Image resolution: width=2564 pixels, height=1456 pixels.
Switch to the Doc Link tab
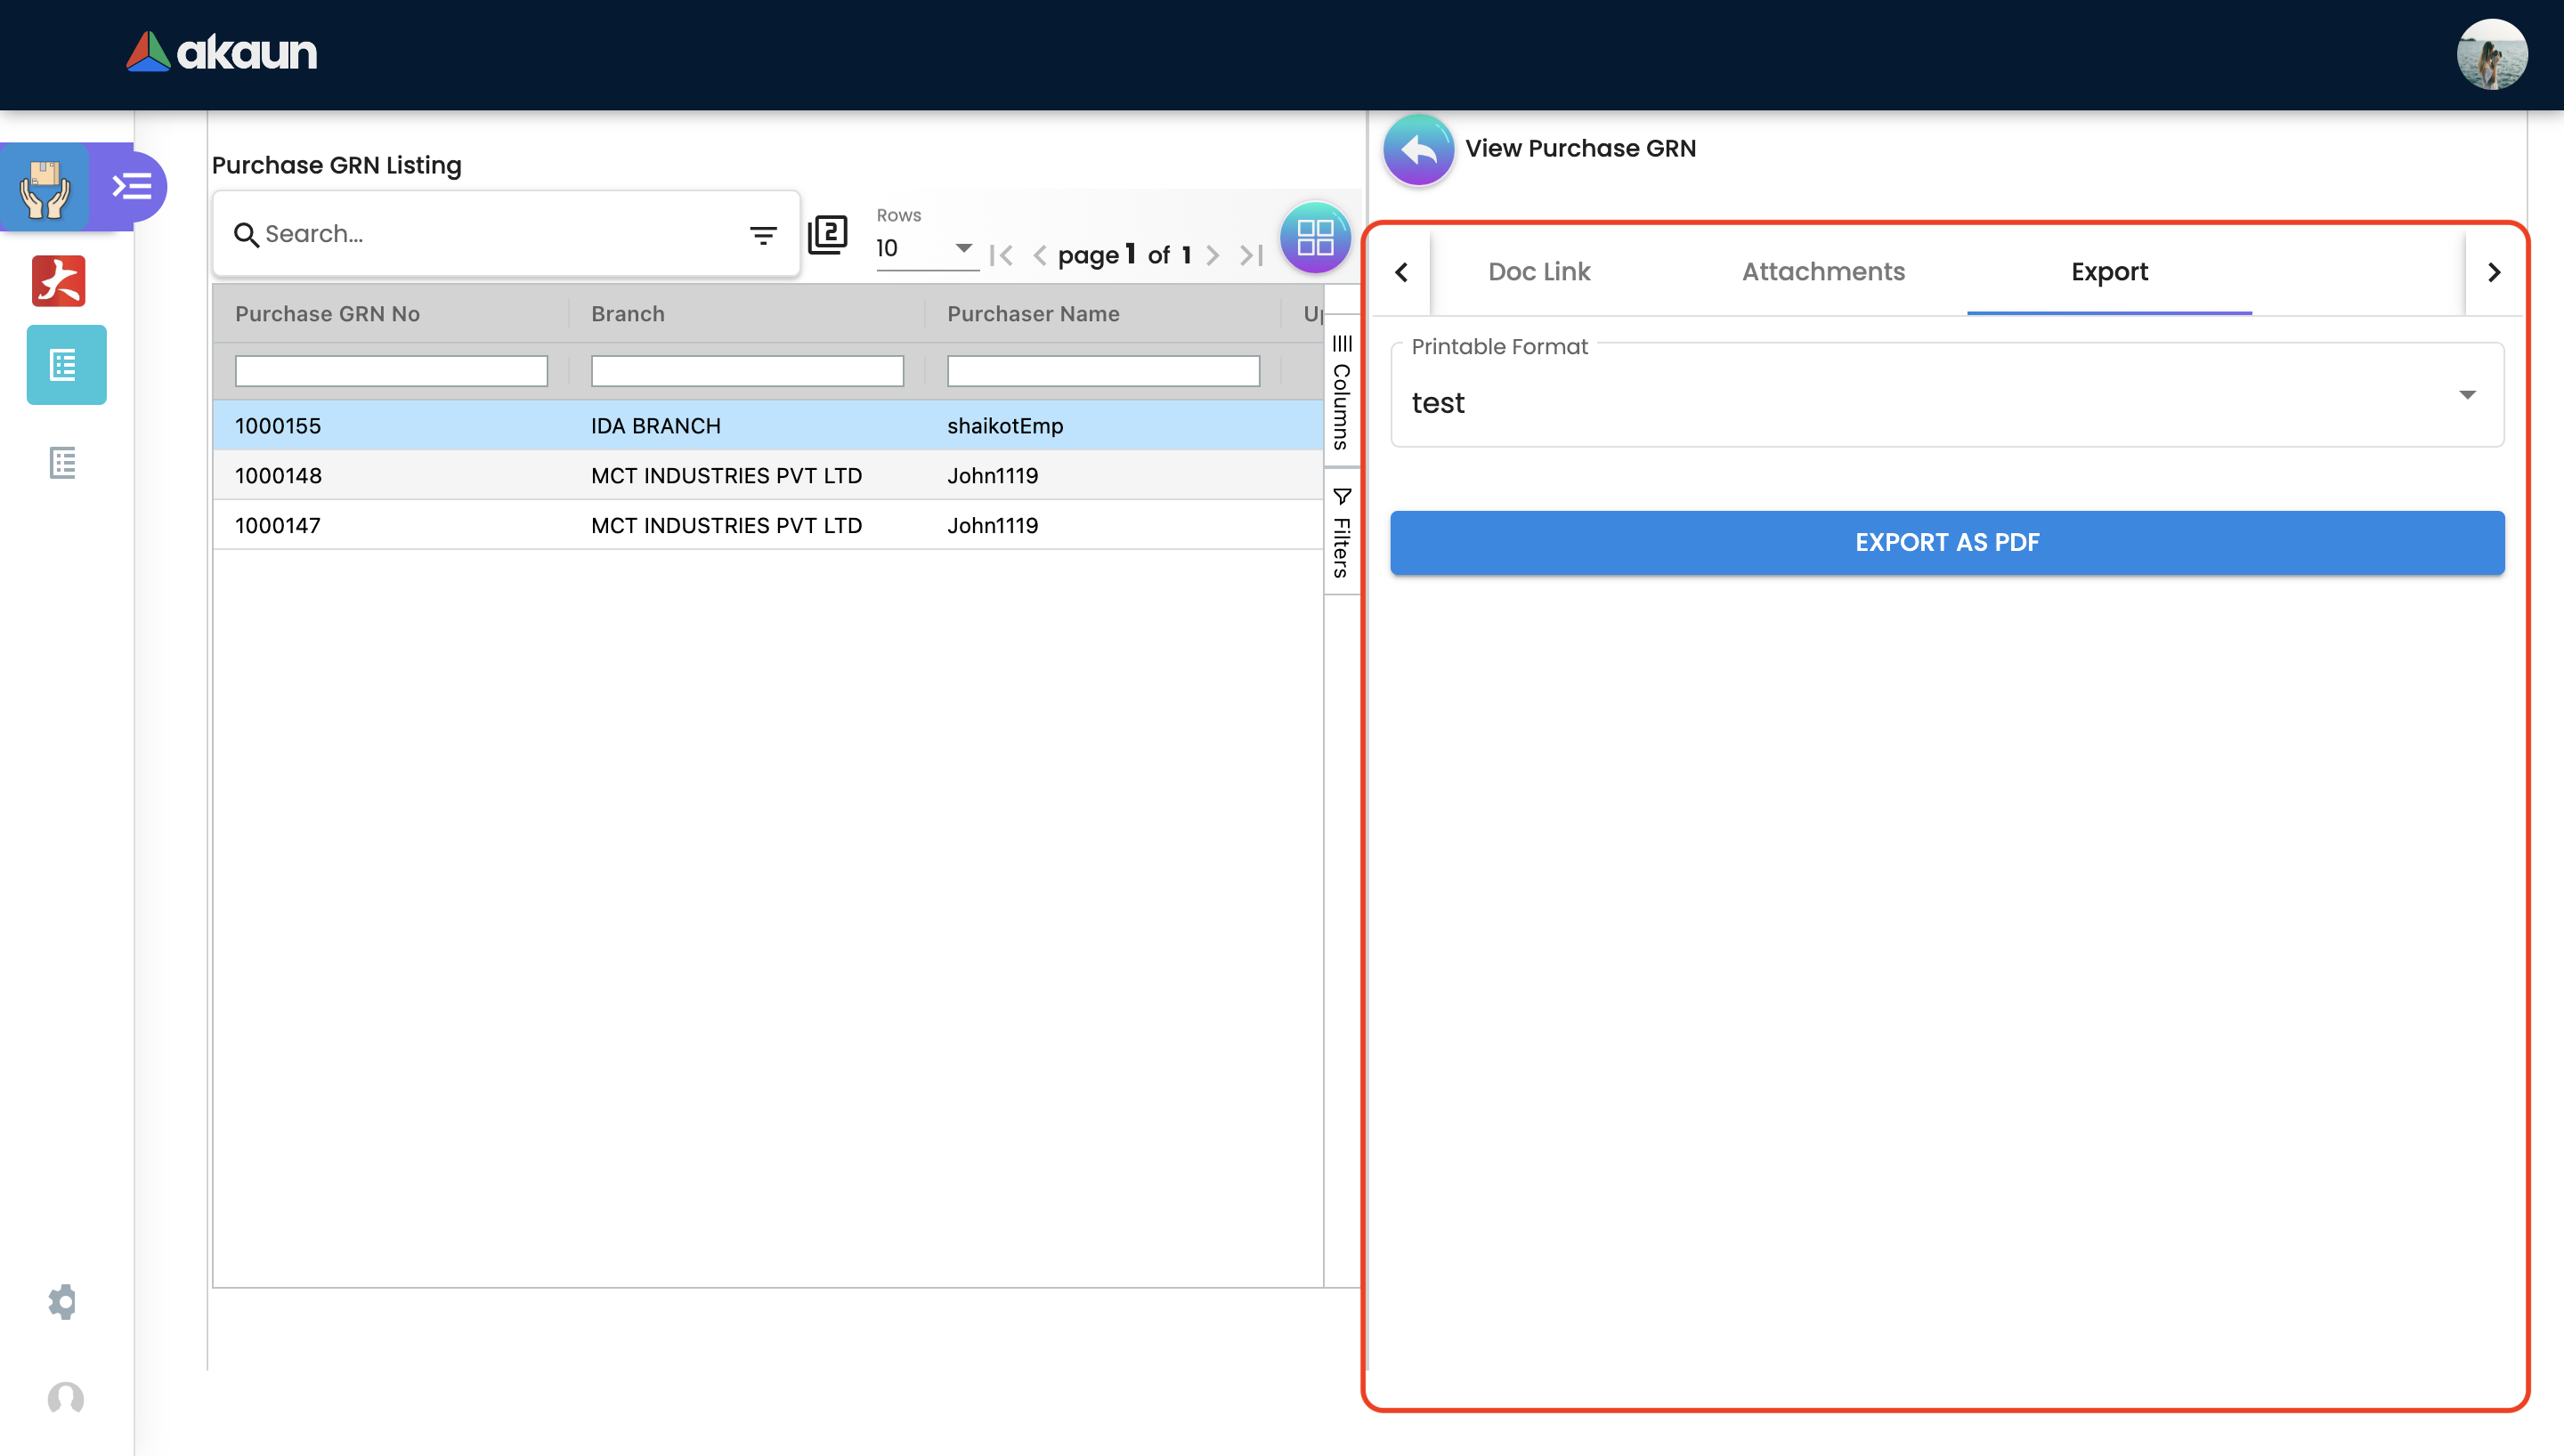[1538, 272]
